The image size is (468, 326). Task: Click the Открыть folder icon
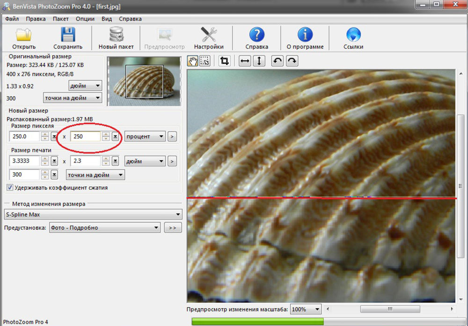(24, 36)
